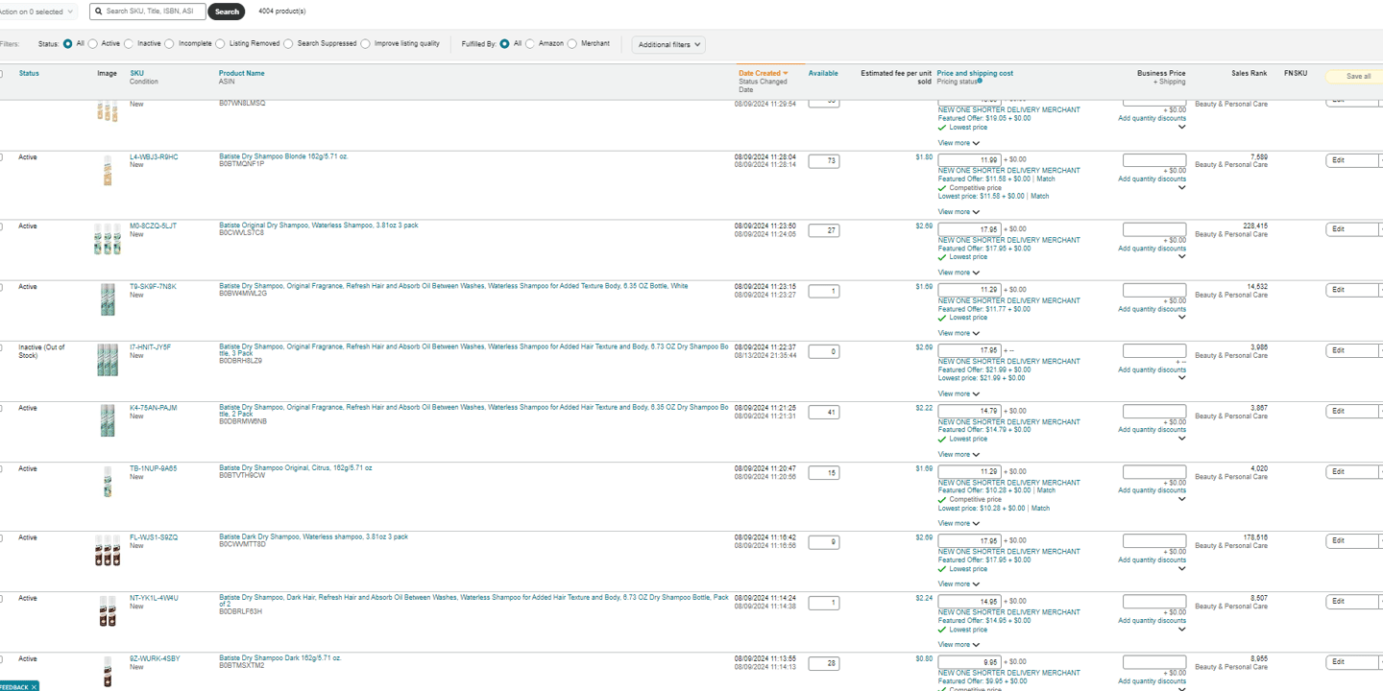Screen dimensions: 1383x691
Task: Choose the Improve listing quality filter
Action: [x=366, y=44]
